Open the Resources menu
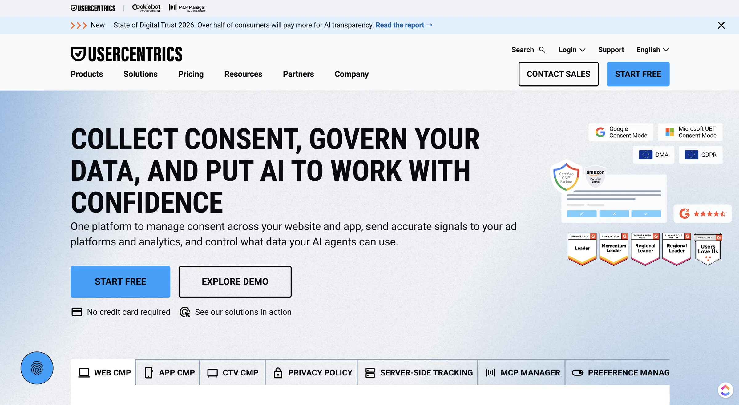 243,74
